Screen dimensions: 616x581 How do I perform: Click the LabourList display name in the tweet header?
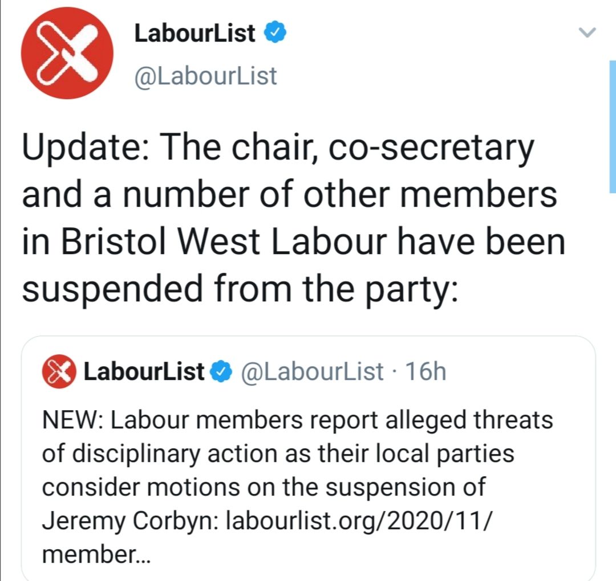pyautogui.click(x=195, y=34)
